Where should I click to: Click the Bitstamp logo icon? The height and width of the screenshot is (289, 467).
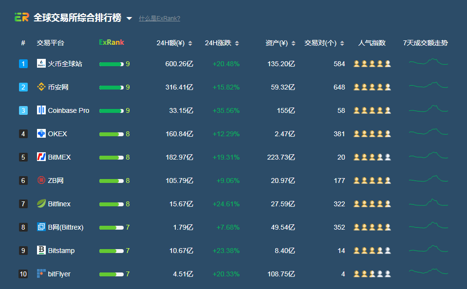point(41,251)
